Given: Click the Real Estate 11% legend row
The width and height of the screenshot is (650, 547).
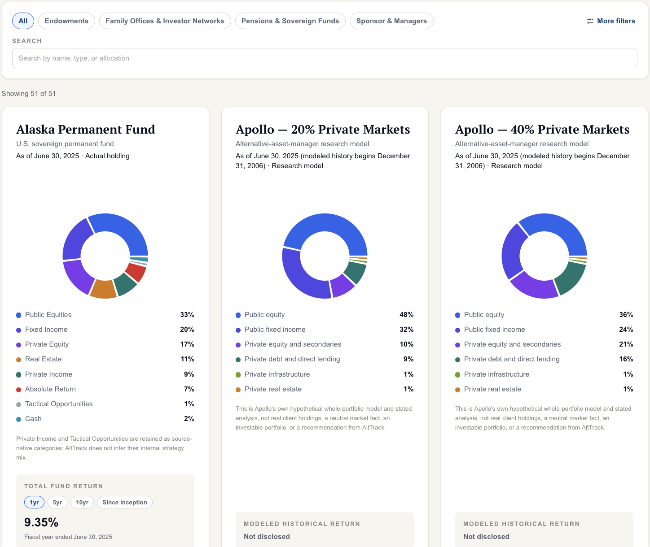Looking at the screenshot, I should 105,359.
